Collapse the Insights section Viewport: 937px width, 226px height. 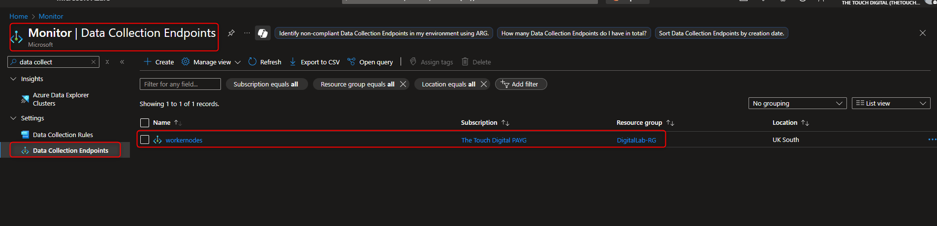(x=13, y=79)
